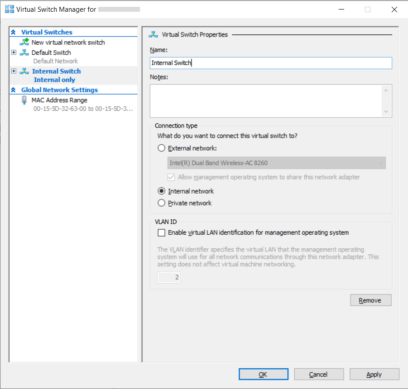The image size is (408, 389).
Task: Collapse the Global Network Settings section chevron
Action: (x=13, y=90)
